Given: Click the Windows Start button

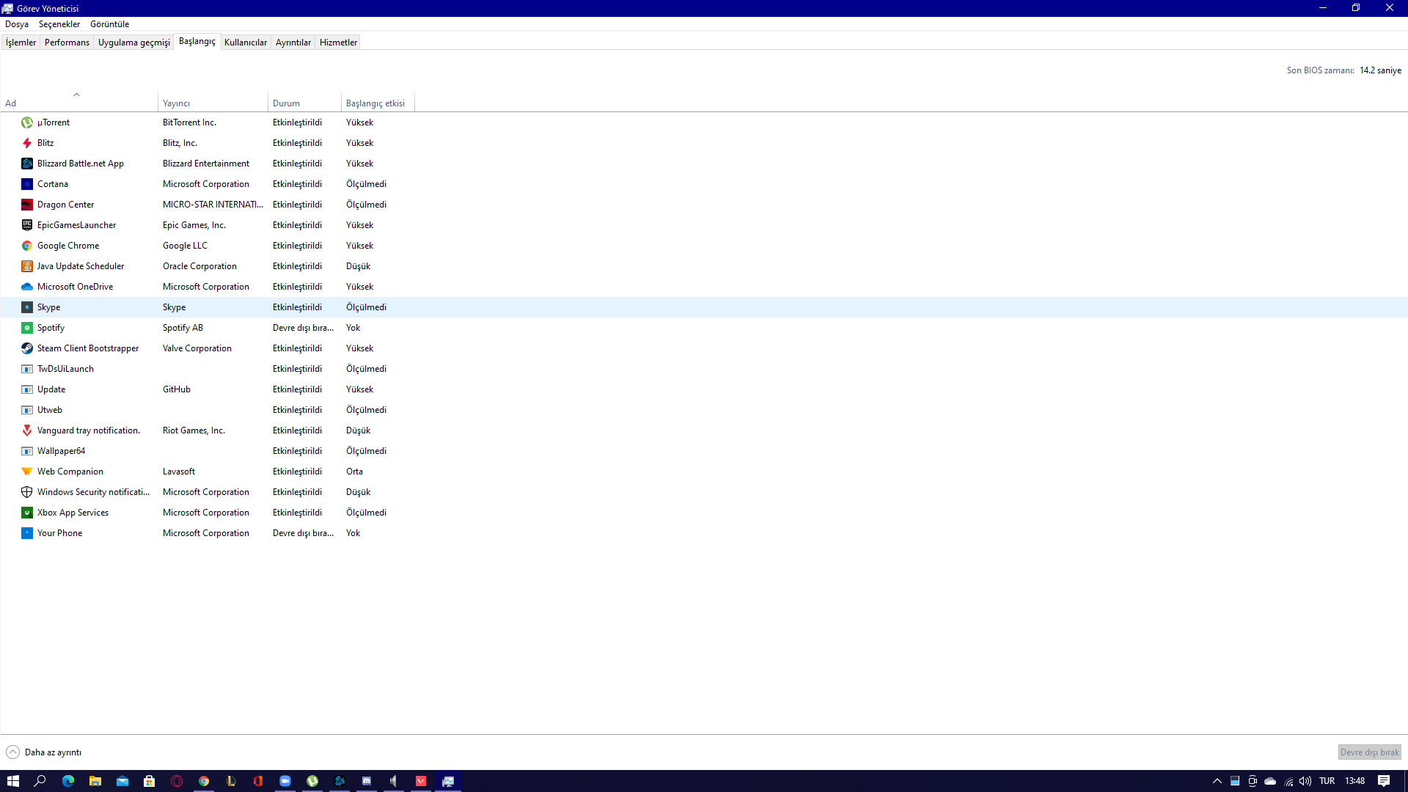Looking at the screenshot, I should pos(13,781).
